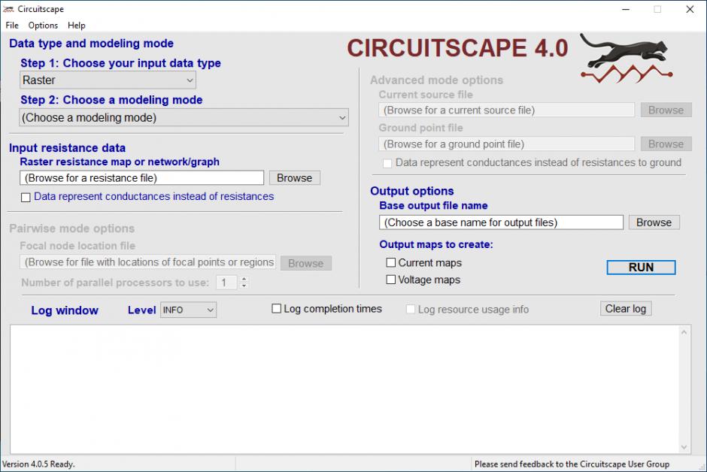
Task: Enable conductances instead of resistances checkbox
Action: coord(26,197)
